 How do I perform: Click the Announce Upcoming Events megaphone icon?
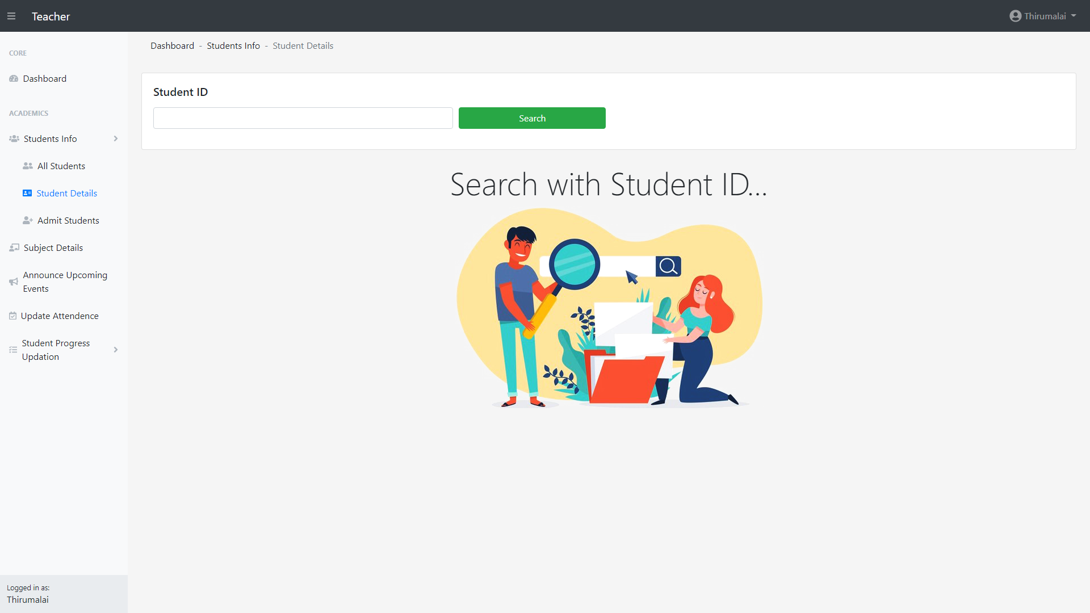pos(14,282)
